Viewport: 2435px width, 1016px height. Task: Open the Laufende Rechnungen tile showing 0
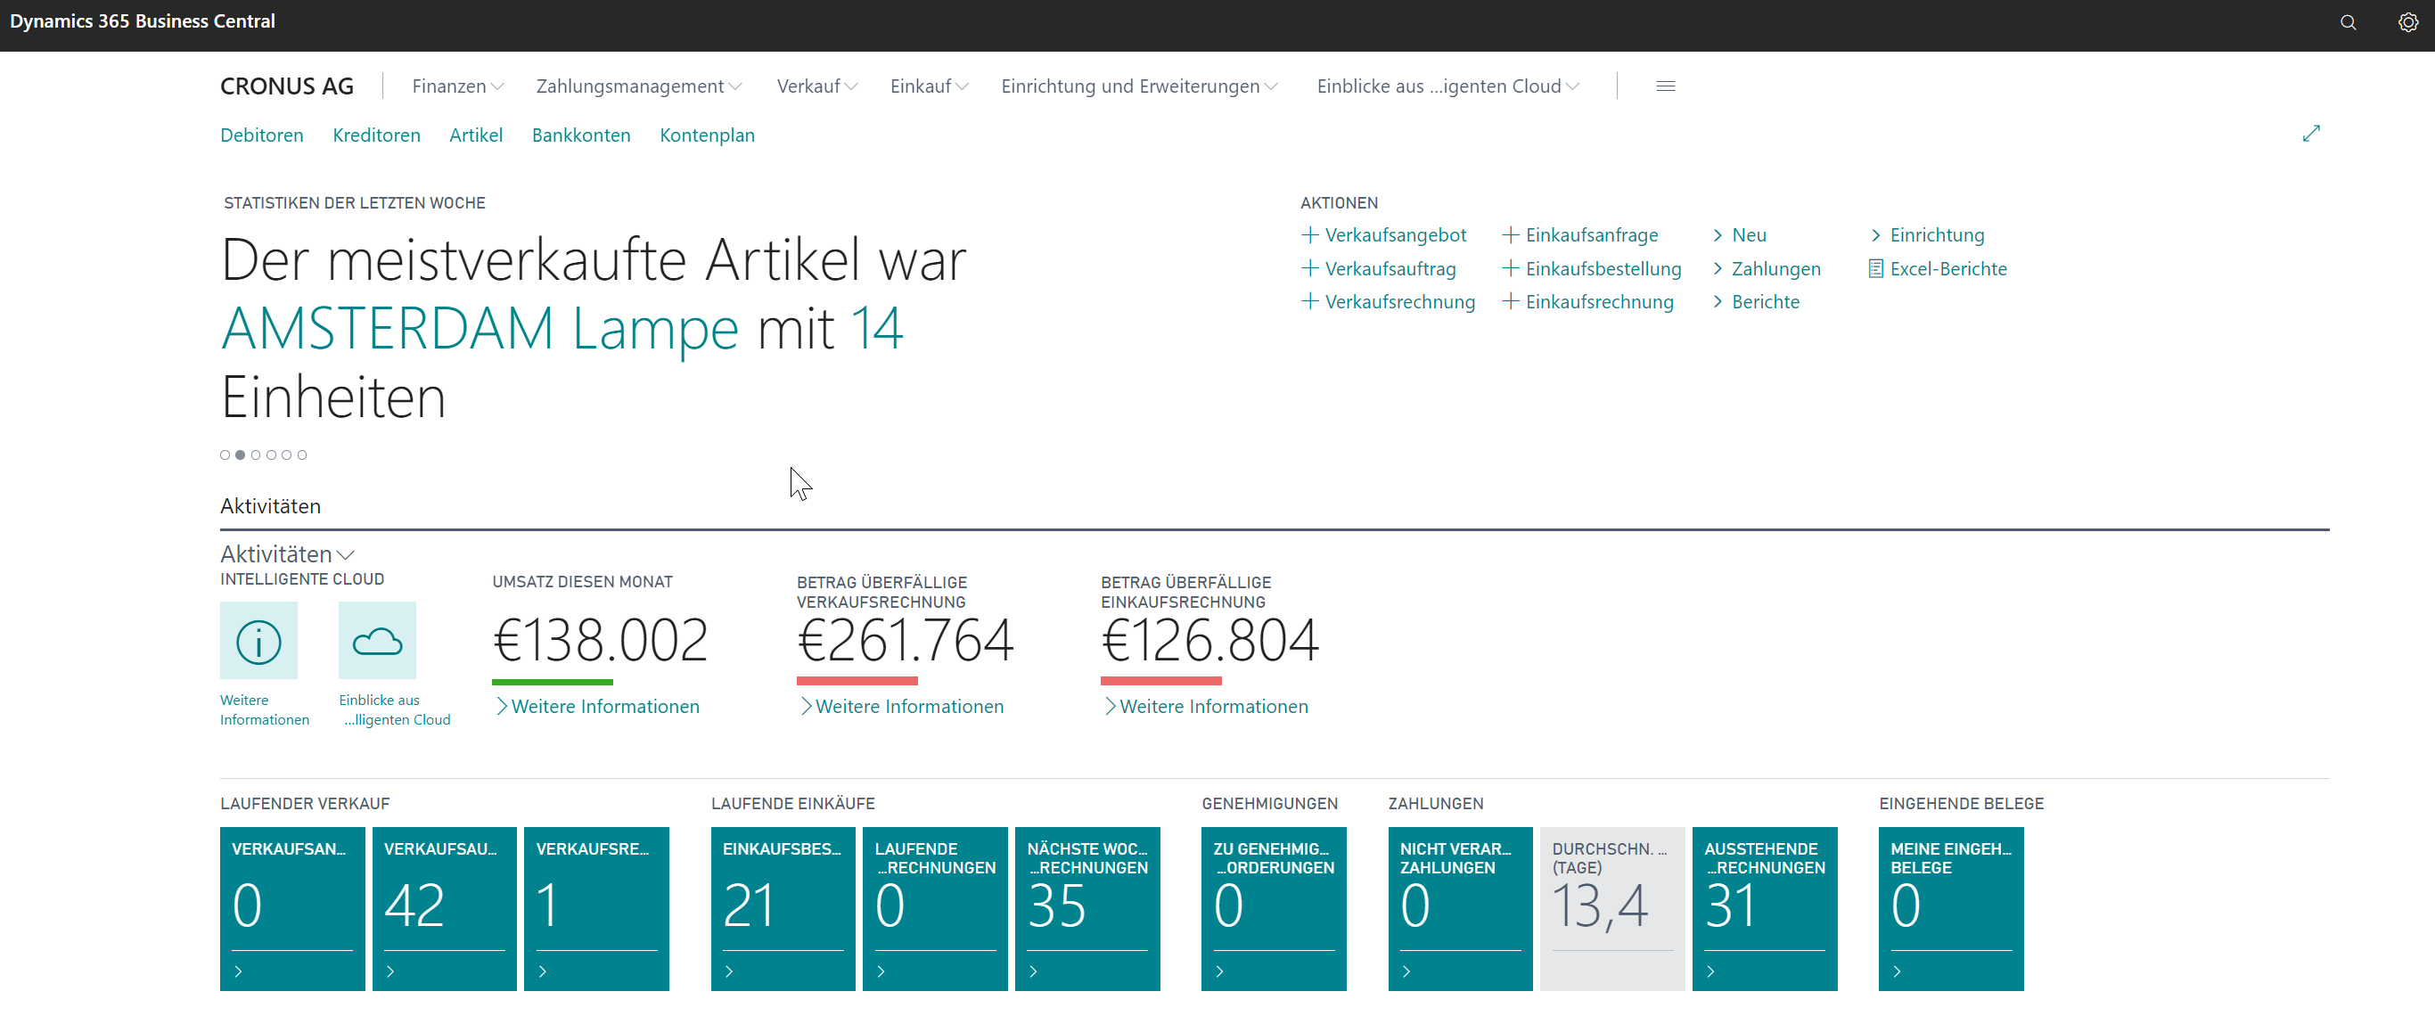pyautogui.click(x=935, y=908)
